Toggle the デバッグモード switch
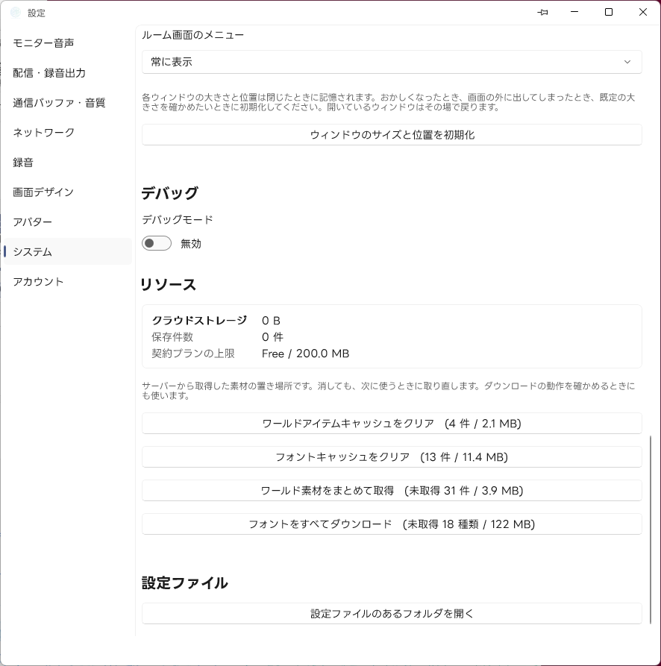Image resolution: width=661 pixels, height=666 pixels. click(x=157, y=243)
